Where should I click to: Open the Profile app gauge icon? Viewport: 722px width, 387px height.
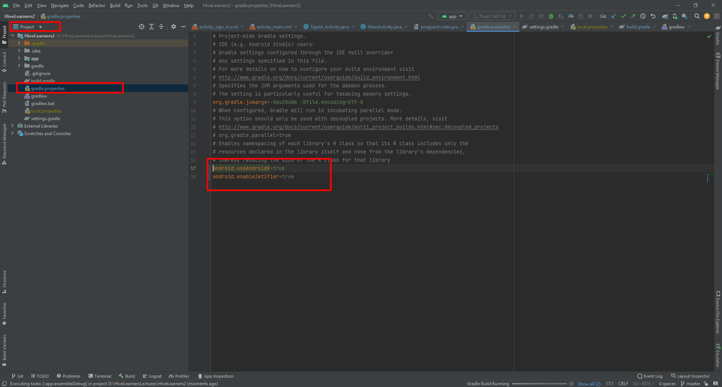click(x=571, y=16)
